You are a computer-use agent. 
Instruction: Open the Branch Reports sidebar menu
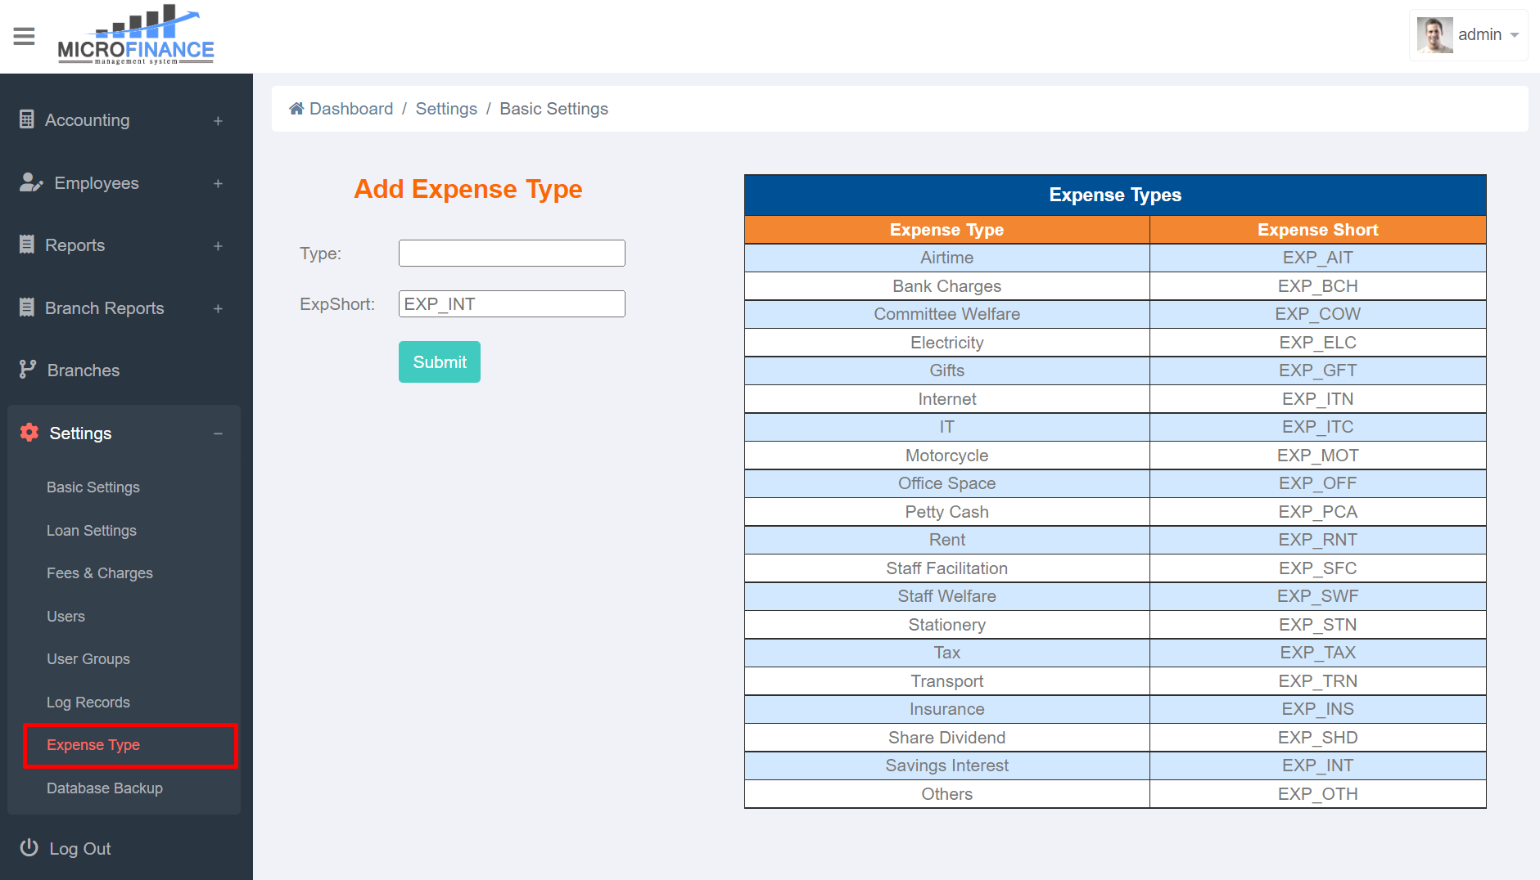[124, 308]
